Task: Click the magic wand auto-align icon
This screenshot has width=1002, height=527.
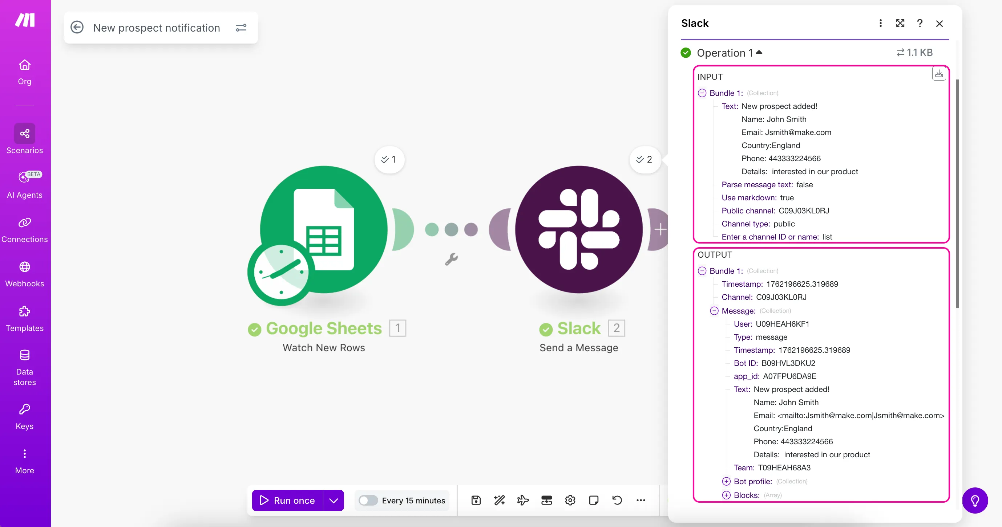Action: coord(500,500)
